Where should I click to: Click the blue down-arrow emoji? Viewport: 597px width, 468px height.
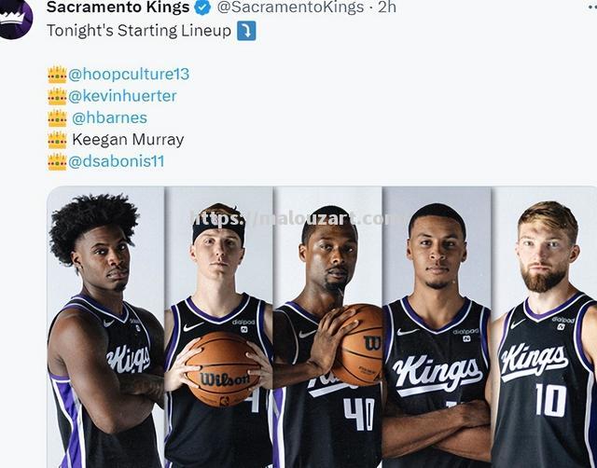(x=246, y=31)
